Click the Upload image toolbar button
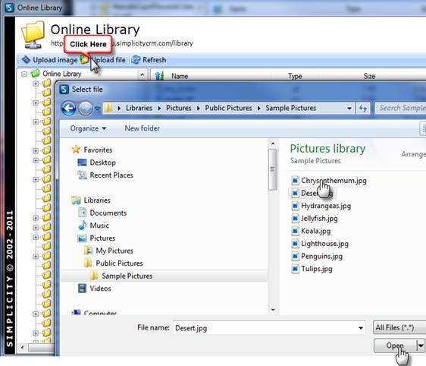The image size is (426, 366). 50,60
